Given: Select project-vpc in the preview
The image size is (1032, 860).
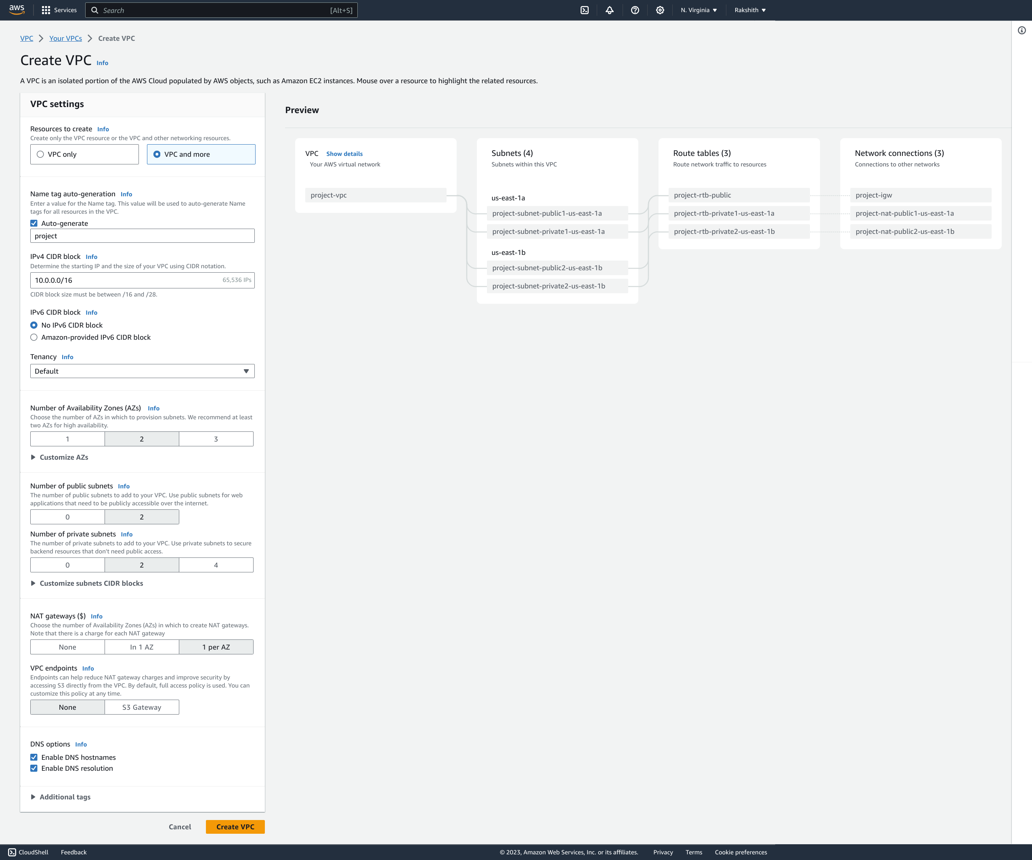Looking at the screenshot, I should (375, 195).
